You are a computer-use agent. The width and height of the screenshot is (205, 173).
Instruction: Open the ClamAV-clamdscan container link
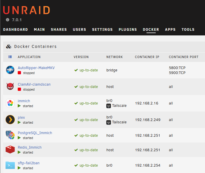point(34,84)
